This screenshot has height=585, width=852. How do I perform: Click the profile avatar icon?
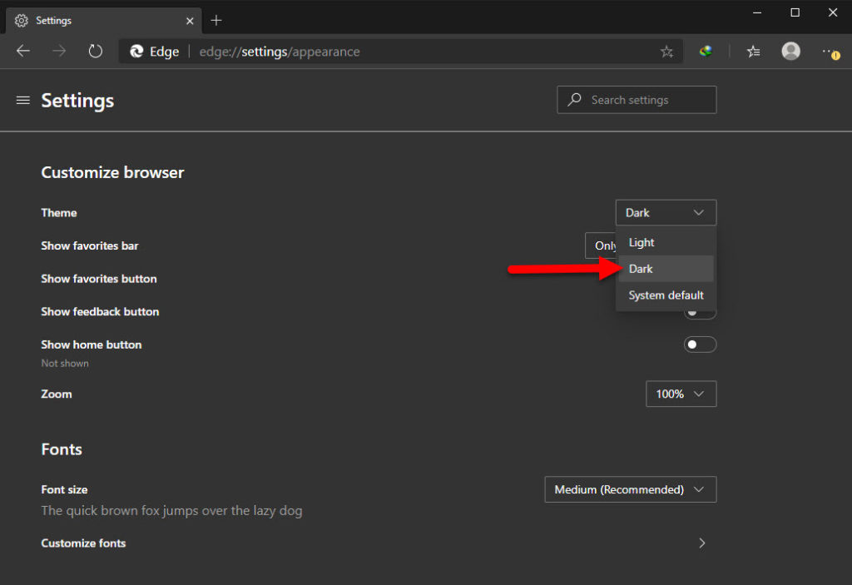click(x=790, y=51)
